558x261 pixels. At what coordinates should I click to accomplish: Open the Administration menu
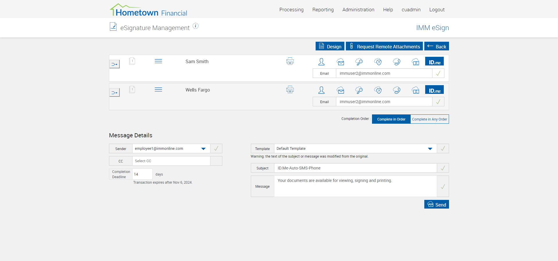coord(358,10)
